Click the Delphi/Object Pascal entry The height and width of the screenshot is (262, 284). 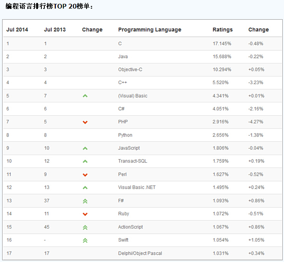140,253
